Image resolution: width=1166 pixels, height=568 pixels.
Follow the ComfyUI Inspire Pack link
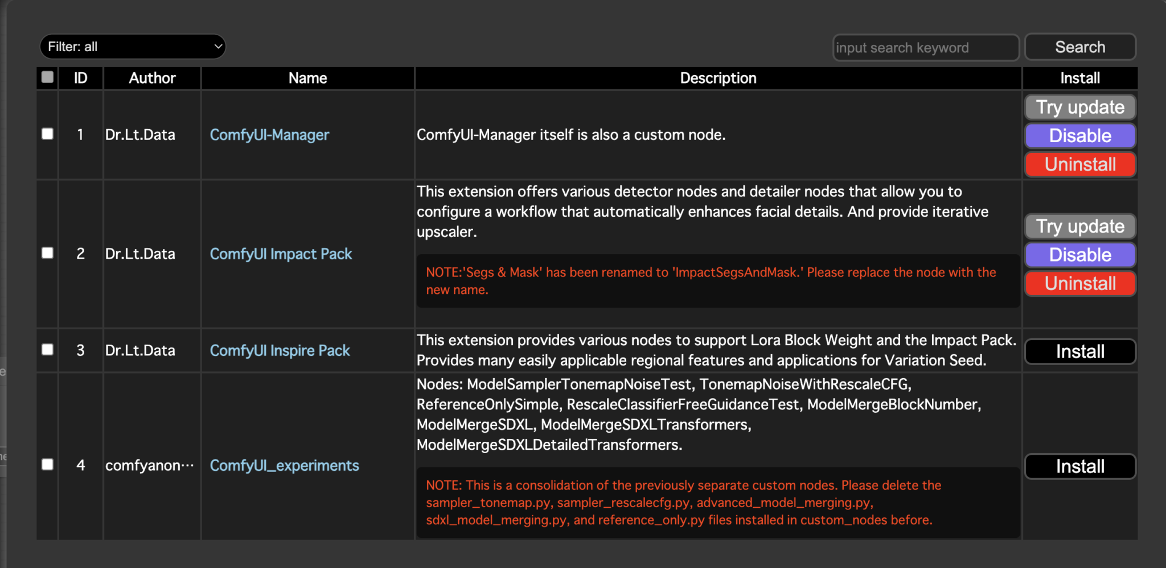(280, 350)
